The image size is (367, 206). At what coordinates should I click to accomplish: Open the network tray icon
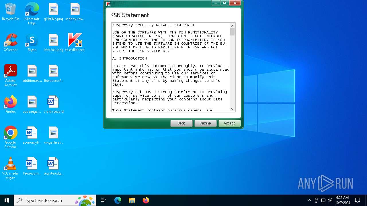click(323, 200)
